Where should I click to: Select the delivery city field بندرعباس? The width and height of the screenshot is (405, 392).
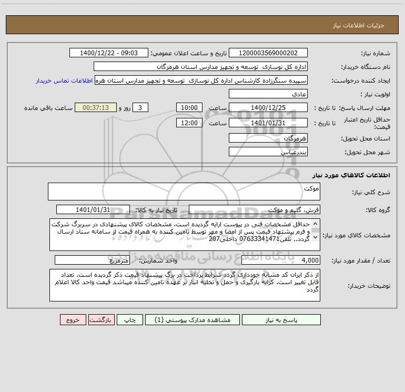pos(268,152)
